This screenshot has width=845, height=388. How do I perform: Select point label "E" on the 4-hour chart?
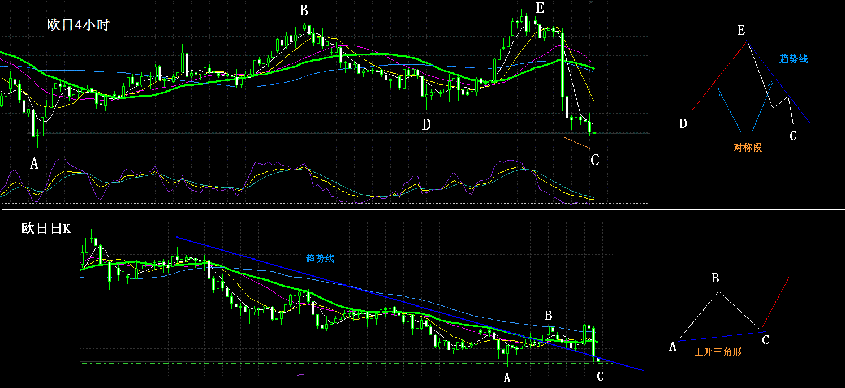coord(540,8)
